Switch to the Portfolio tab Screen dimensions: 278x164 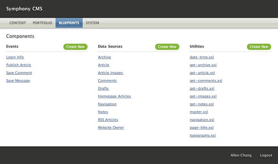pos(42,23)
